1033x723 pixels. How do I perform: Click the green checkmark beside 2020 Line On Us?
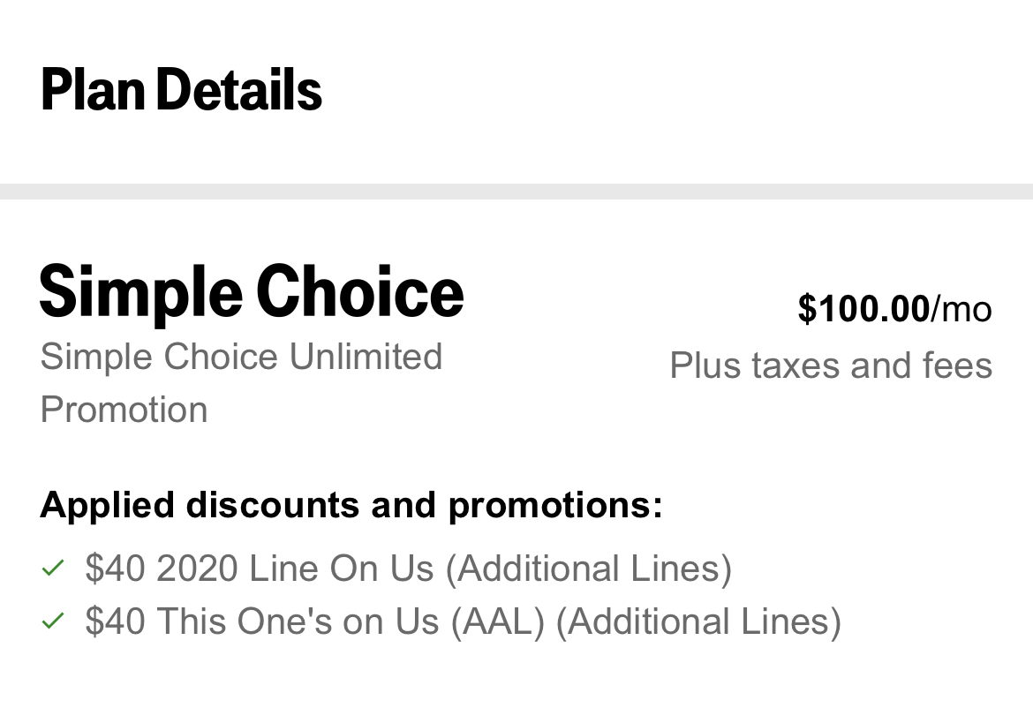[53, 568]
